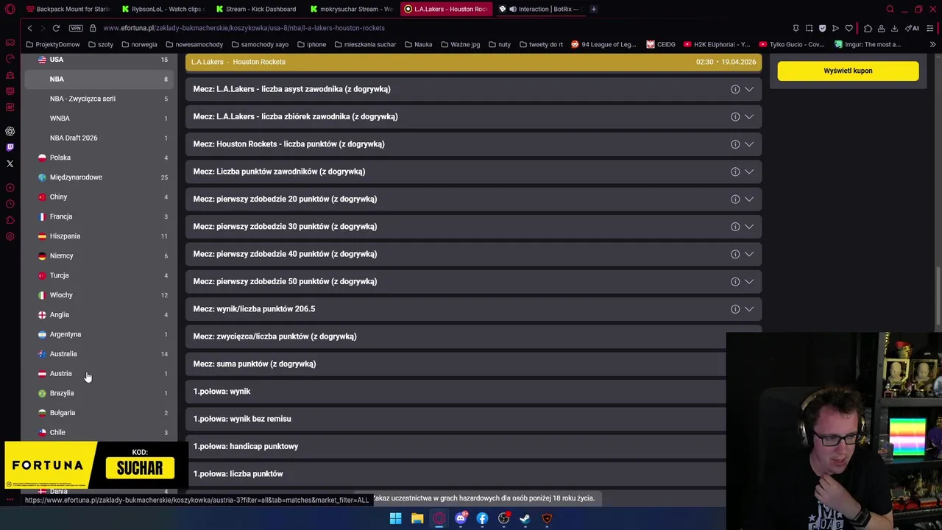Open Twitch in the browser sidebar
The image size is (942, 530).
10,147
